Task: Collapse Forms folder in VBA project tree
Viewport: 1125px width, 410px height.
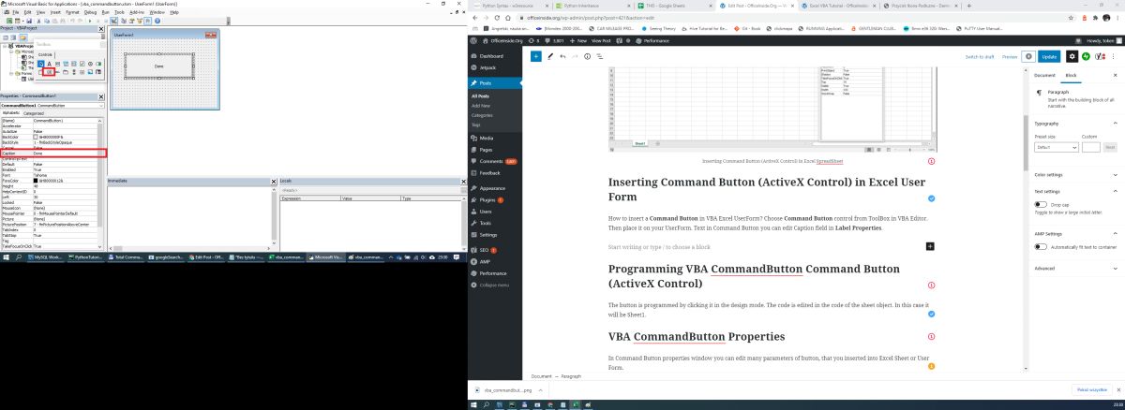Action: click(11, 73)
